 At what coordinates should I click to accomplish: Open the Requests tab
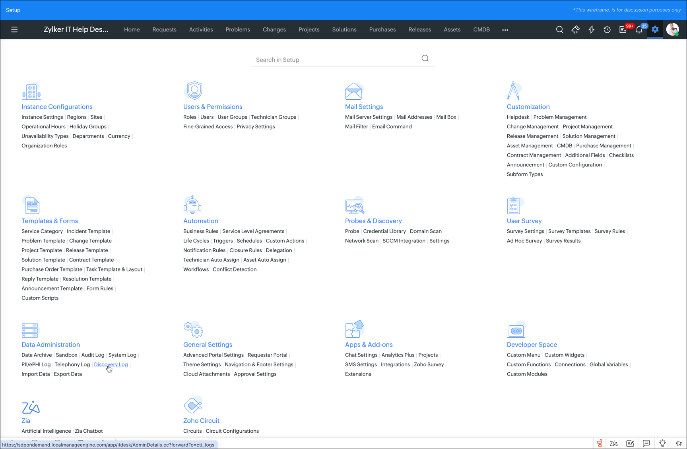(164, 29)
